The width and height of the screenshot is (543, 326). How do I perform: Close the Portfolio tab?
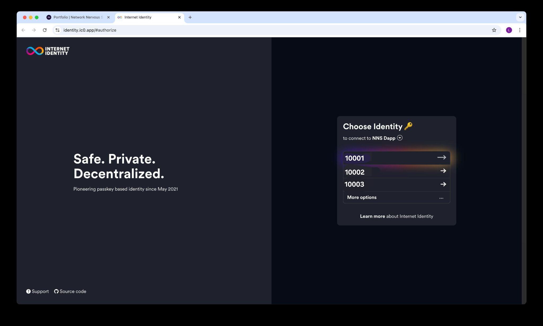tap(108, 17)
